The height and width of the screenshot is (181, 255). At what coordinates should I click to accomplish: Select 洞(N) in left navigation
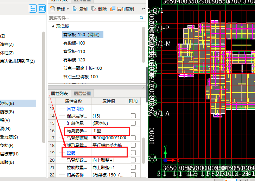click(x=5, y=129)
